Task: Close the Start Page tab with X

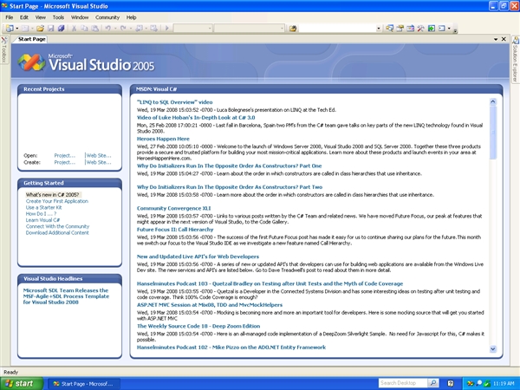Action: (504, 39)
